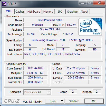Go to the SPD tab
Viewport: 106px width, 106px height.
tap(60, 12)
